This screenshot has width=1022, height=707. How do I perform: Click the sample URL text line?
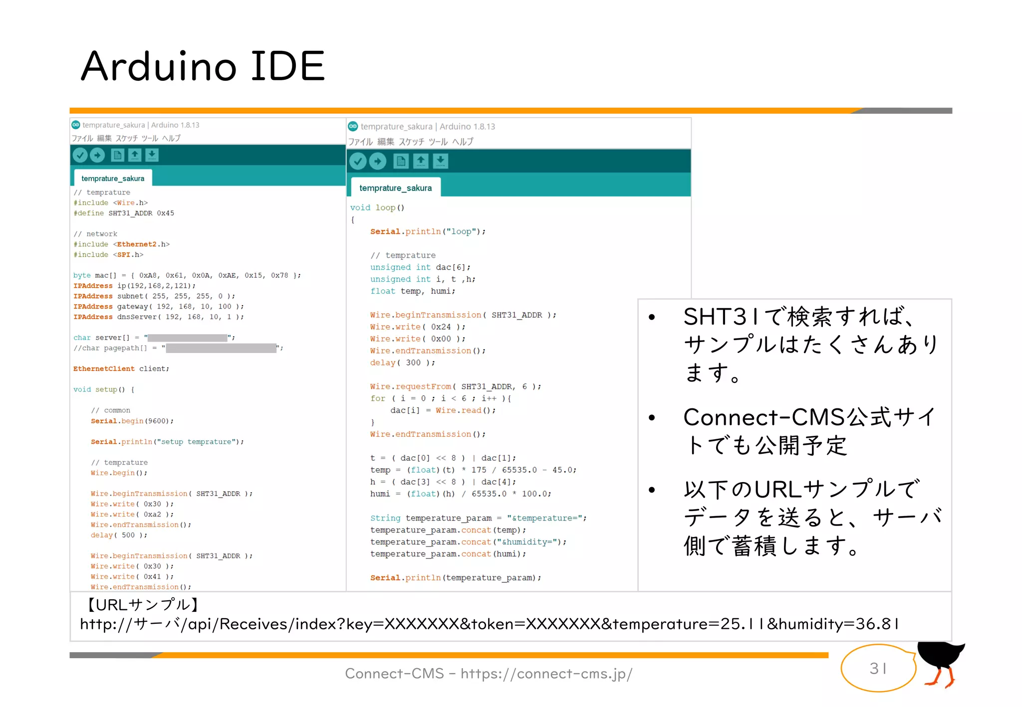pyautogui.click(x=490, y=624)
